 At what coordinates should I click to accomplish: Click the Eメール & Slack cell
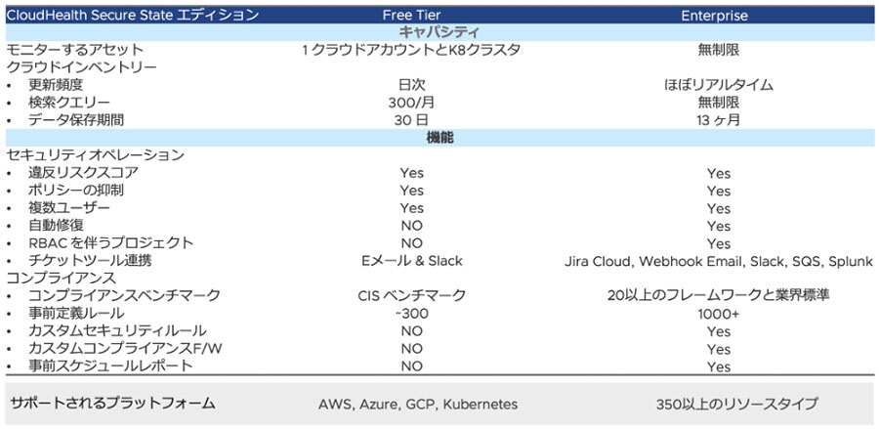pos(411,261)
